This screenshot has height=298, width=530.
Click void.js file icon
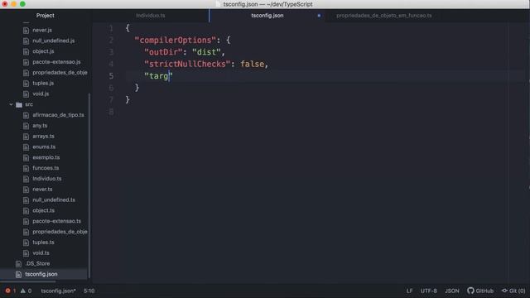(26, 94)
